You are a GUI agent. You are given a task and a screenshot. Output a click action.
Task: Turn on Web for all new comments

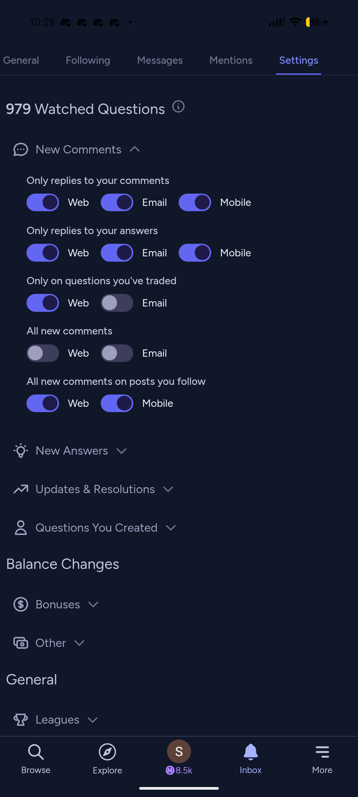pos(43,353)
